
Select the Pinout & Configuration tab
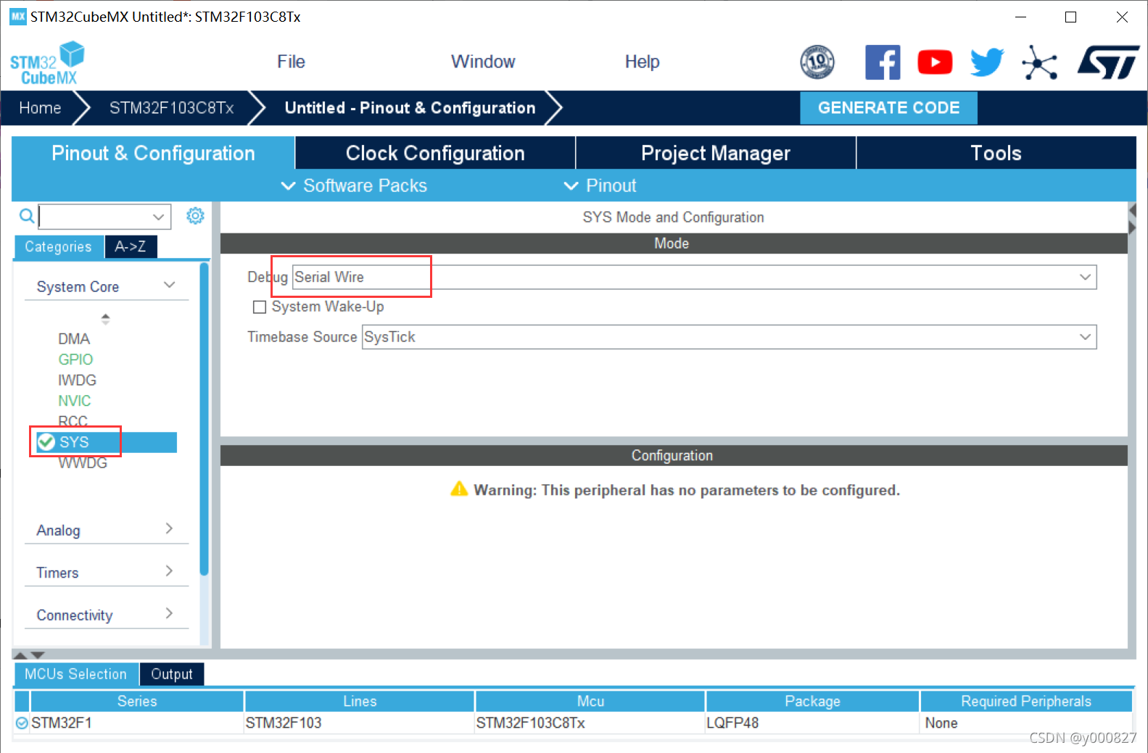tap(153, 153)
